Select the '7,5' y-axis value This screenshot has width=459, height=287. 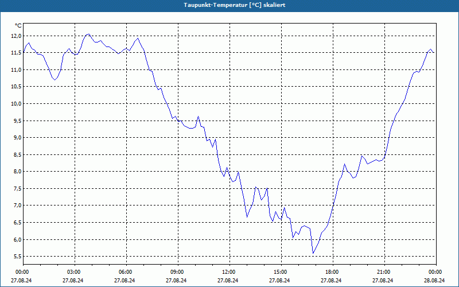coord(17,189)
